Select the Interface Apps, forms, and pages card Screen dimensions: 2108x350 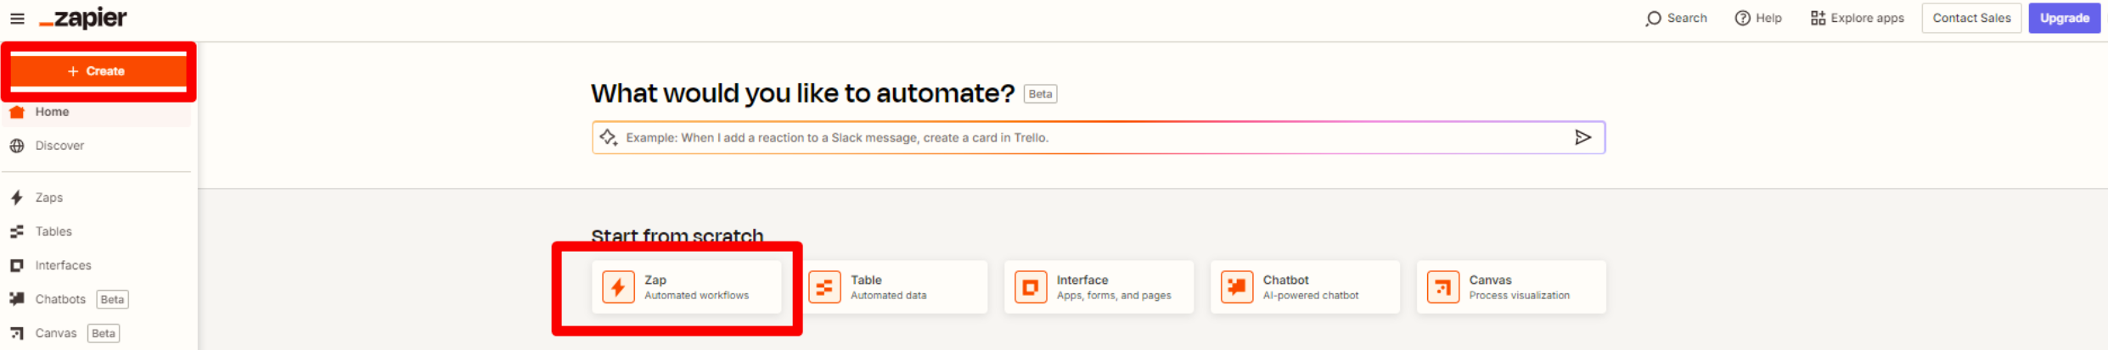[x=1099, y=287]
